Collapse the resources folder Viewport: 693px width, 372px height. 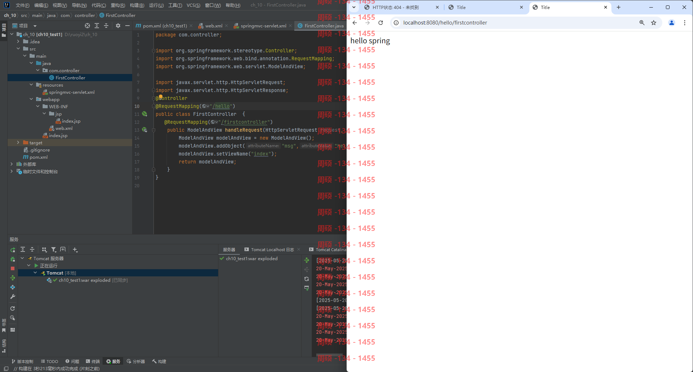(x=31, y=85)
